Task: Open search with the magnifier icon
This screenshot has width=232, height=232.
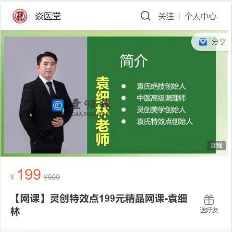Action: point(146,16)
